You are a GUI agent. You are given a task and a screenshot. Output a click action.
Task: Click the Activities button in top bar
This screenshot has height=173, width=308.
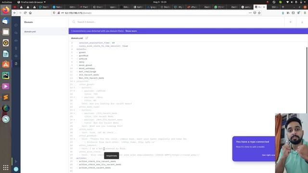tap(7, 2)
